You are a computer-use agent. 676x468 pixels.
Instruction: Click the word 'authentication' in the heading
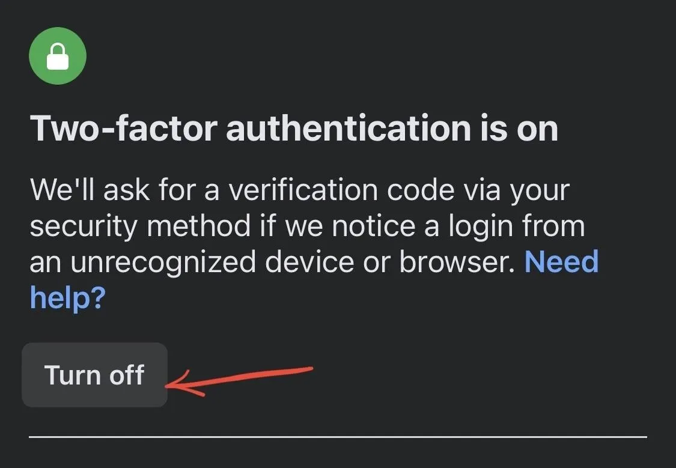point(349,129)
